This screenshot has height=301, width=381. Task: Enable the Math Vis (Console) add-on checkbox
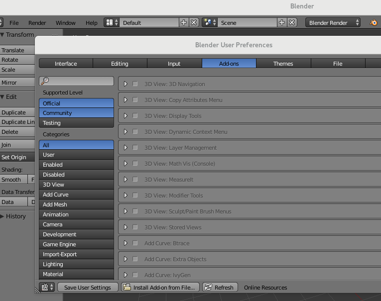(x=135, y=163)
